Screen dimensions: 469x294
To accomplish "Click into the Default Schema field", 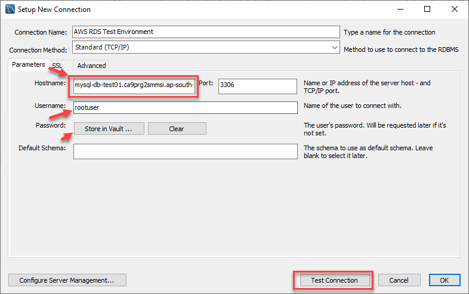I will [x=186, y=151].
